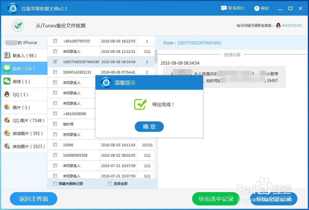309x210 pixels.
Task: Tick checkbox for 10086 row
Action: click(x=55, y=145)
